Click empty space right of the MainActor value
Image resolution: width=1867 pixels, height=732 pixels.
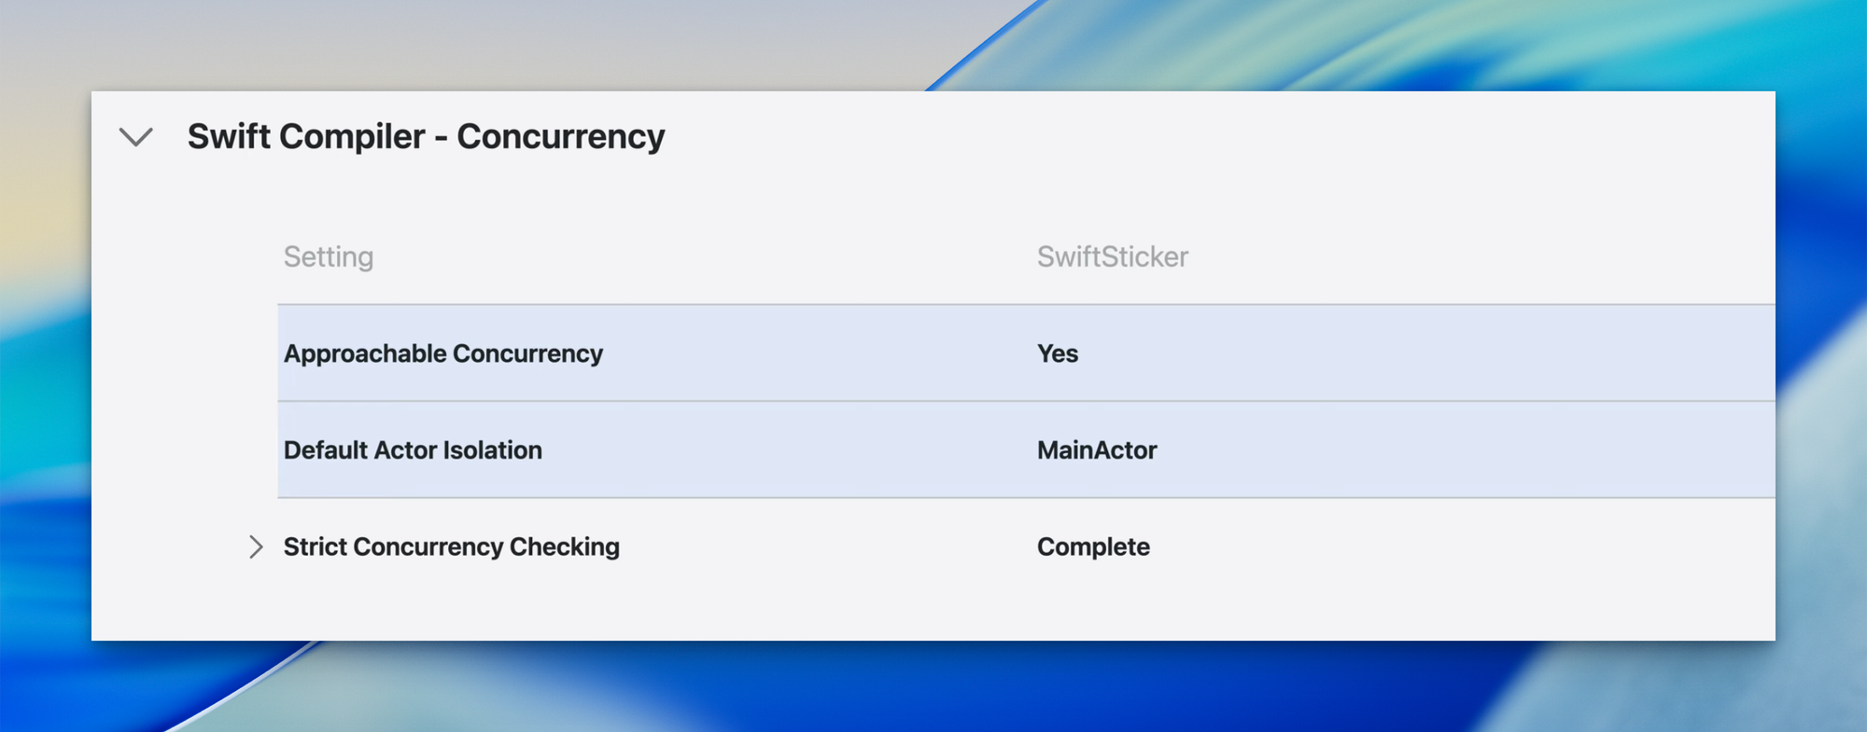[x=1447, y=450]
